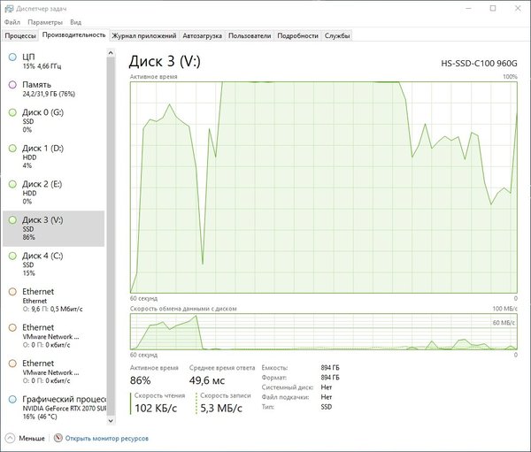
Task: Select the Диск 0 (G:) SSD entry
Action: click(x=53, y=121)
